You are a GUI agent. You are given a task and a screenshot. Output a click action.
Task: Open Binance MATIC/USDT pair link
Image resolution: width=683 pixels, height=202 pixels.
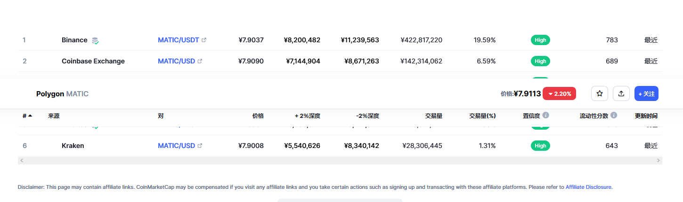pyautogui.click(x=179, y=40)
